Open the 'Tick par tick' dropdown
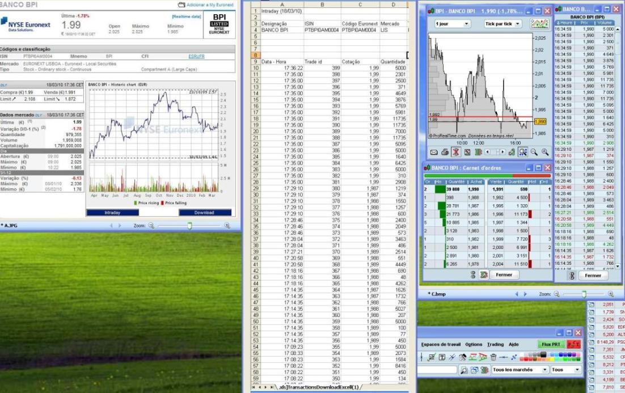 tap(502, 24)
